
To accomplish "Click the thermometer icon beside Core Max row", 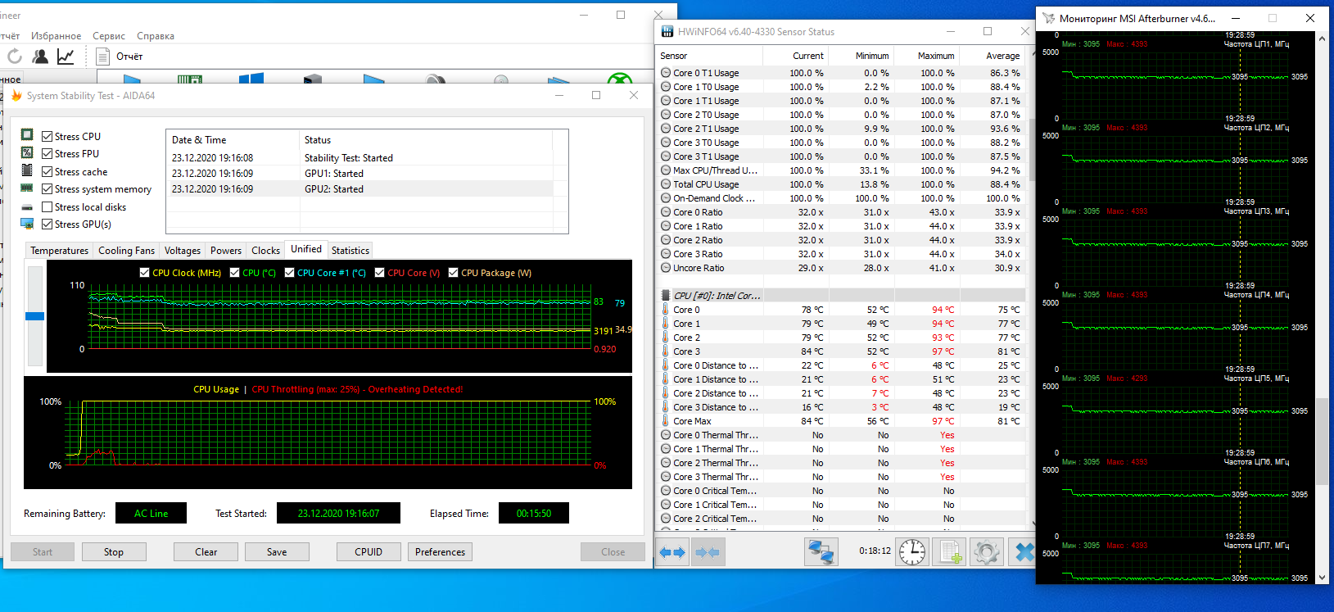I will tap(666, 421).
